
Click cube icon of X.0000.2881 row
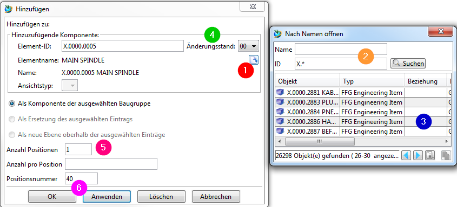tap(280, 93)
